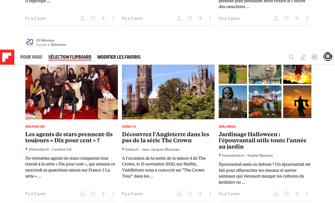Open headline "Découvrez l'Angleterre dans les pas..."

tap(166, 137)
